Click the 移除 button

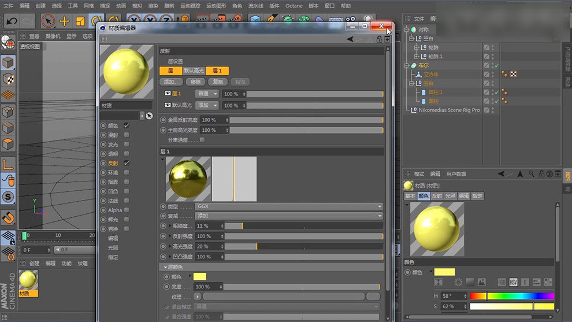click(196, 82)
